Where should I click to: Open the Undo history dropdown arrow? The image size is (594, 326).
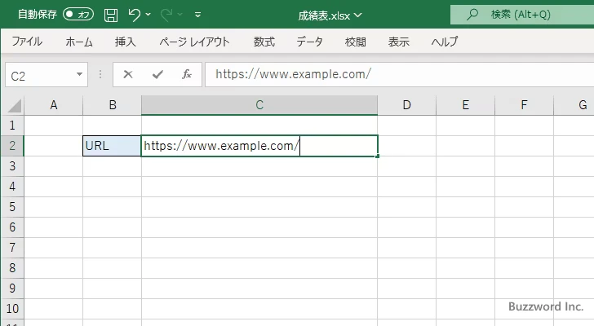coord(148,15)
